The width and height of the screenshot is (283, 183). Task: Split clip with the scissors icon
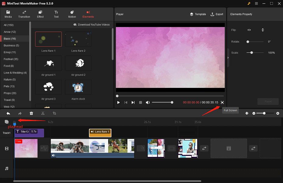[43, 113]
